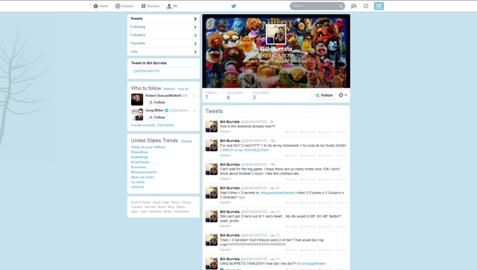Image resolution: width=477 pixels, height=270 pixels.
Task: Open Go Adrian trend
Action: (x=138, y=182)
